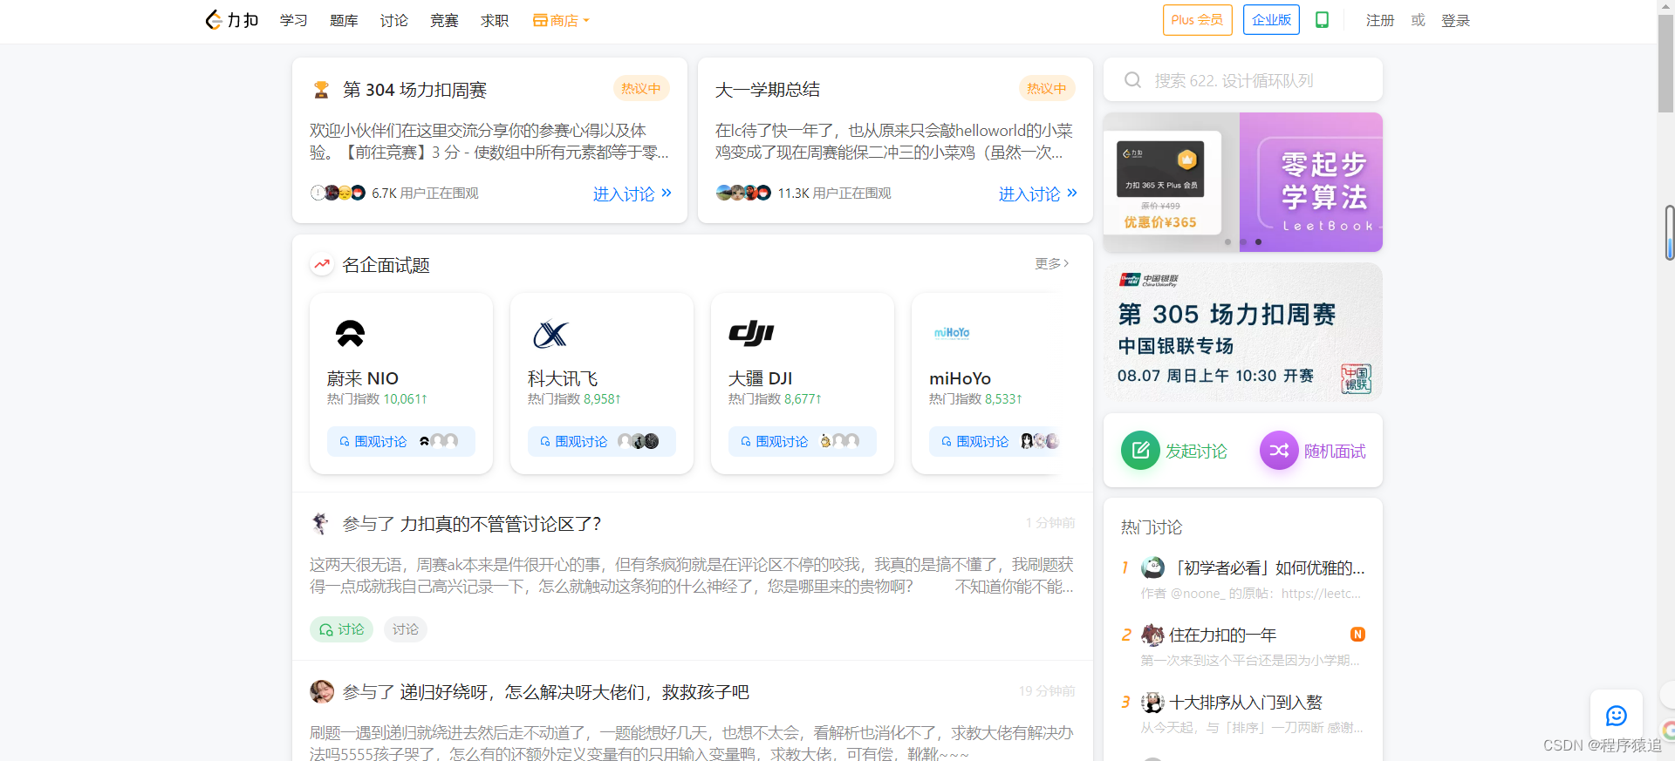
Task: Focus the 搜索 622. 设计循环队列 search box
Action: [1242, 80]
